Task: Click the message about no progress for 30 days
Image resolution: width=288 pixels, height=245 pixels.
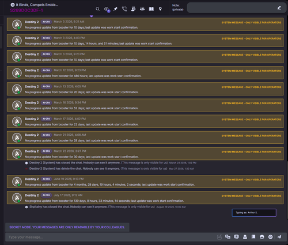Action: click(x=82, y=157)
